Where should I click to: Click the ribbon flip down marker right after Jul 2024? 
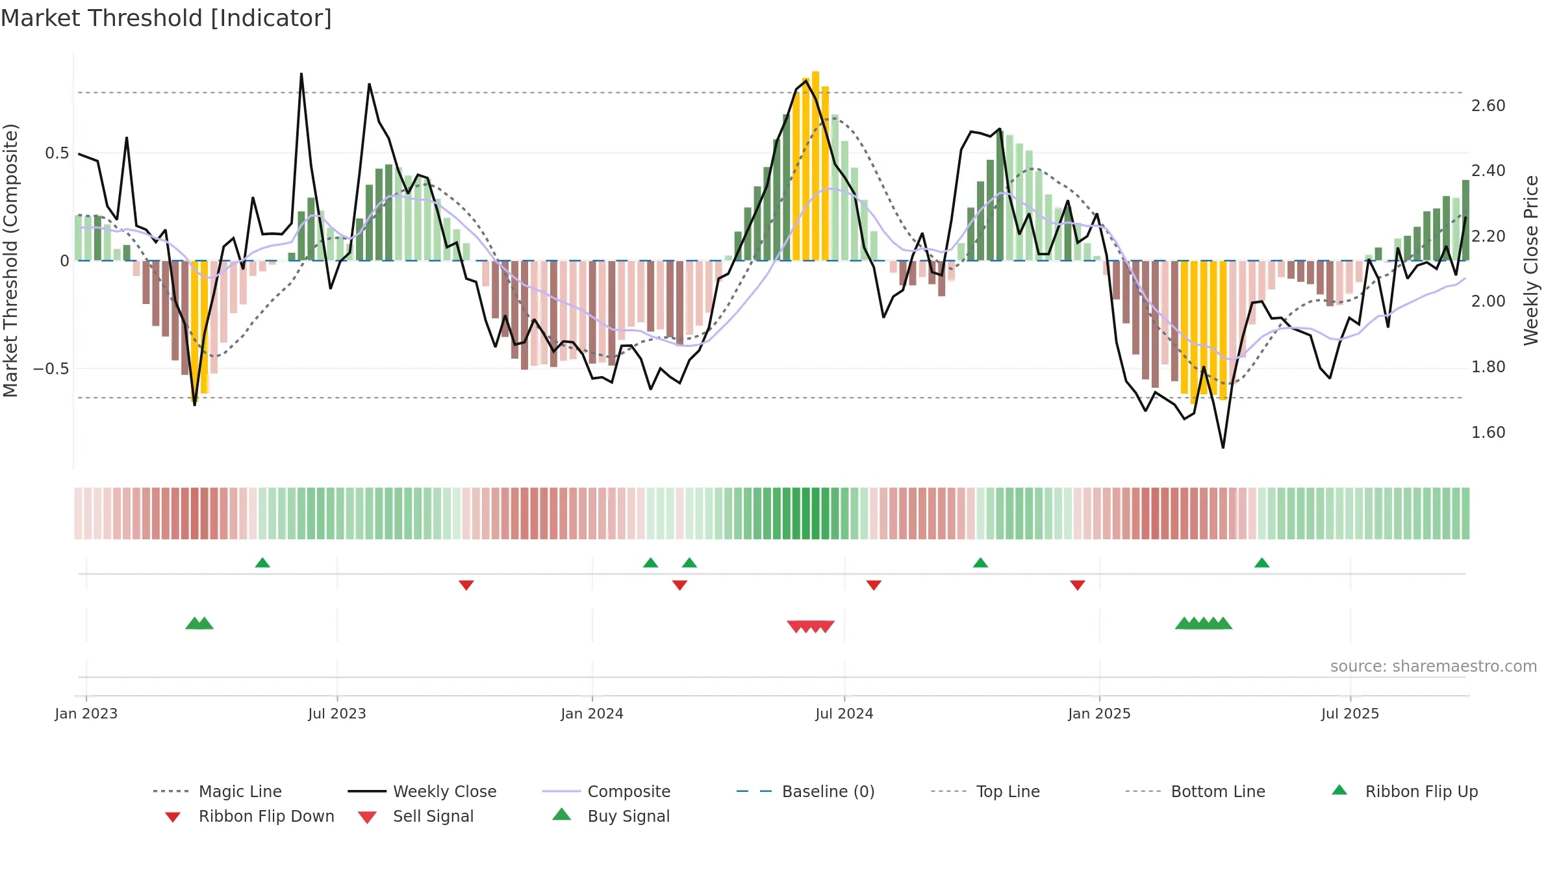coord(874,585)
